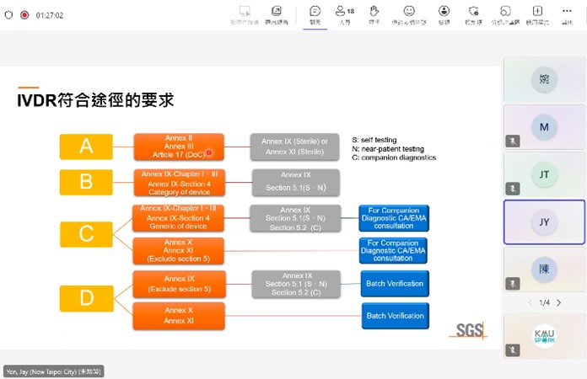The width and height of the screenshot is (587, 379).
Task: Go to previous page of participants
Action: 530,302
